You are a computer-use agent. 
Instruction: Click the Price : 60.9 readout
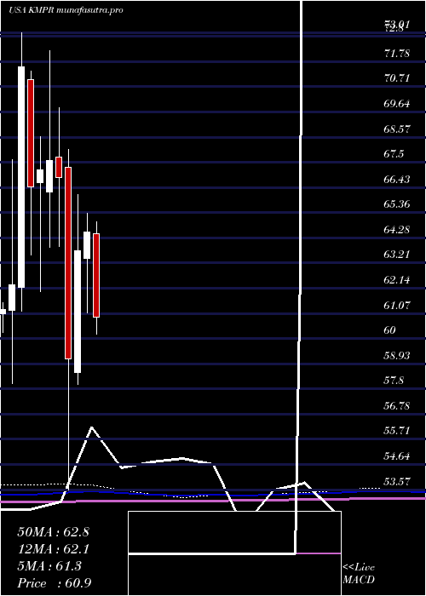pyautogui.click(x=54, y=583)
